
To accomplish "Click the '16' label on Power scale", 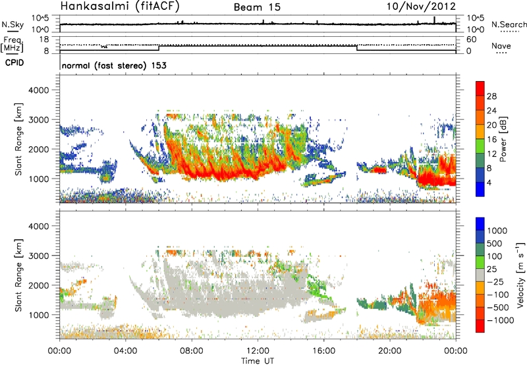I will (x=491, y=140).
